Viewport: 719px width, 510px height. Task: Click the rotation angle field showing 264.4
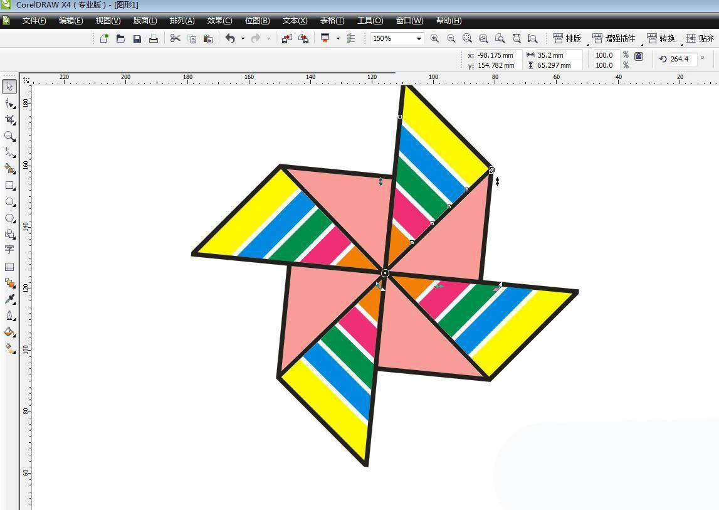click(681, 59)
